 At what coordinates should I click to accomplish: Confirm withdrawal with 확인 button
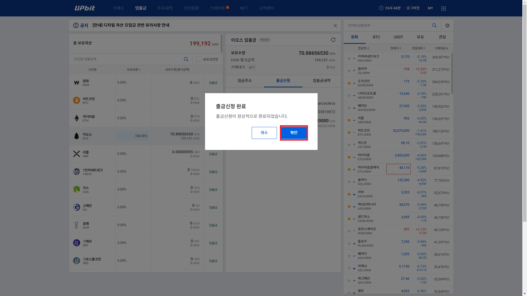coord(294,133)
